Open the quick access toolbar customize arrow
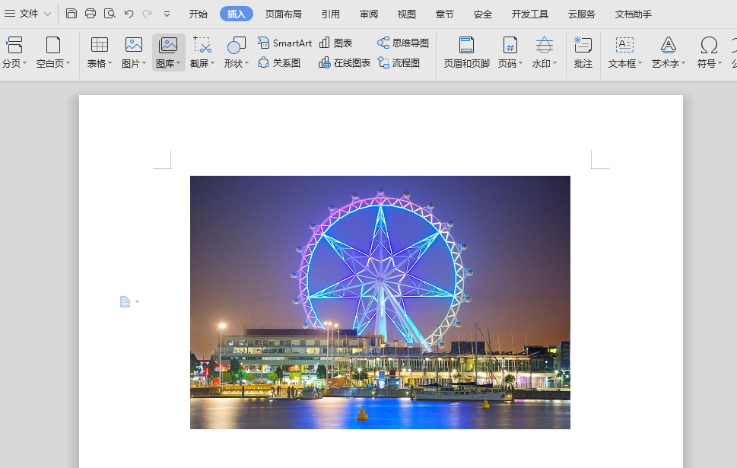This screenshot has width=737, height=468. point(167,14)
